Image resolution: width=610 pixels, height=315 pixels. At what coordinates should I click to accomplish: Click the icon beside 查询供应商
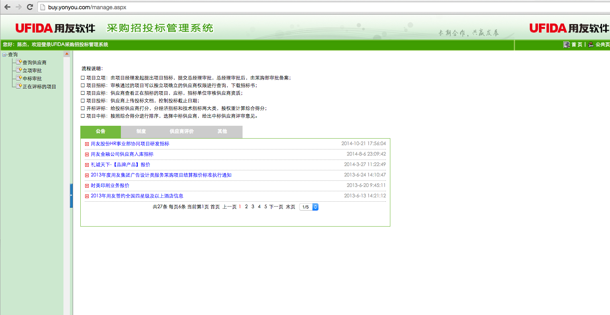click(x=19, y=62)
